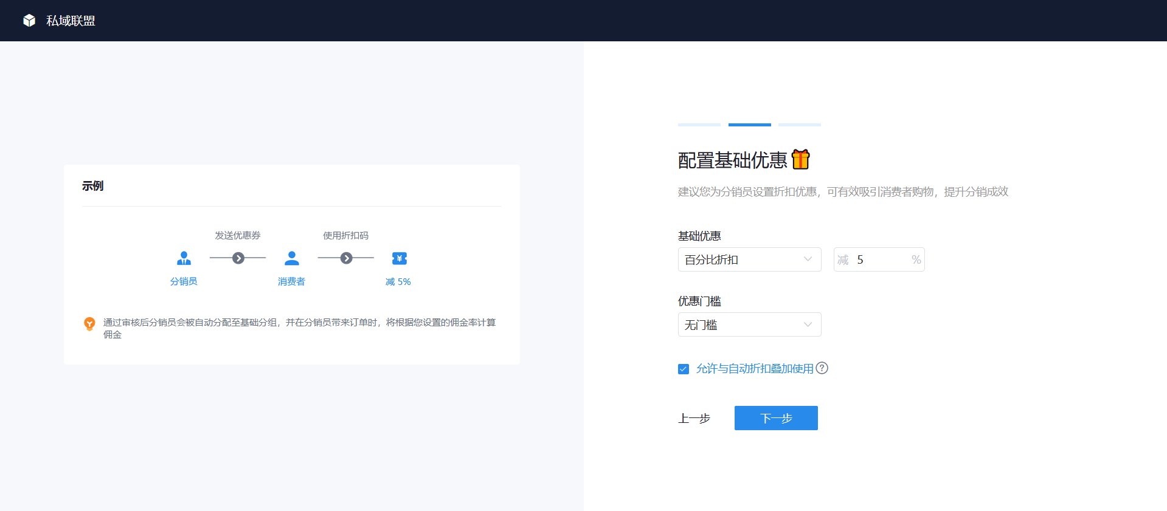This screenshot has width=1167, height=511.
Task: Select the first step progress bar
Action: 699,125
